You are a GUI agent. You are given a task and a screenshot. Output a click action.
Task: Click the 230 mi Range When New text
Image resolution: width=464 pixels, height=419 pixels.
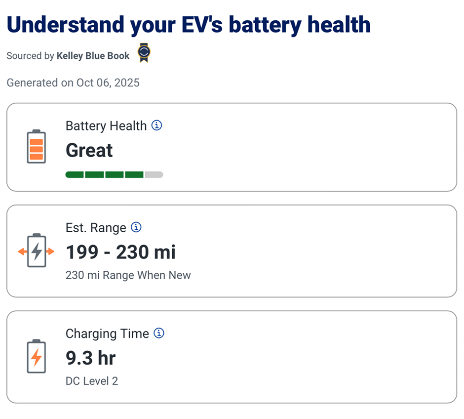tap(128, 275)
